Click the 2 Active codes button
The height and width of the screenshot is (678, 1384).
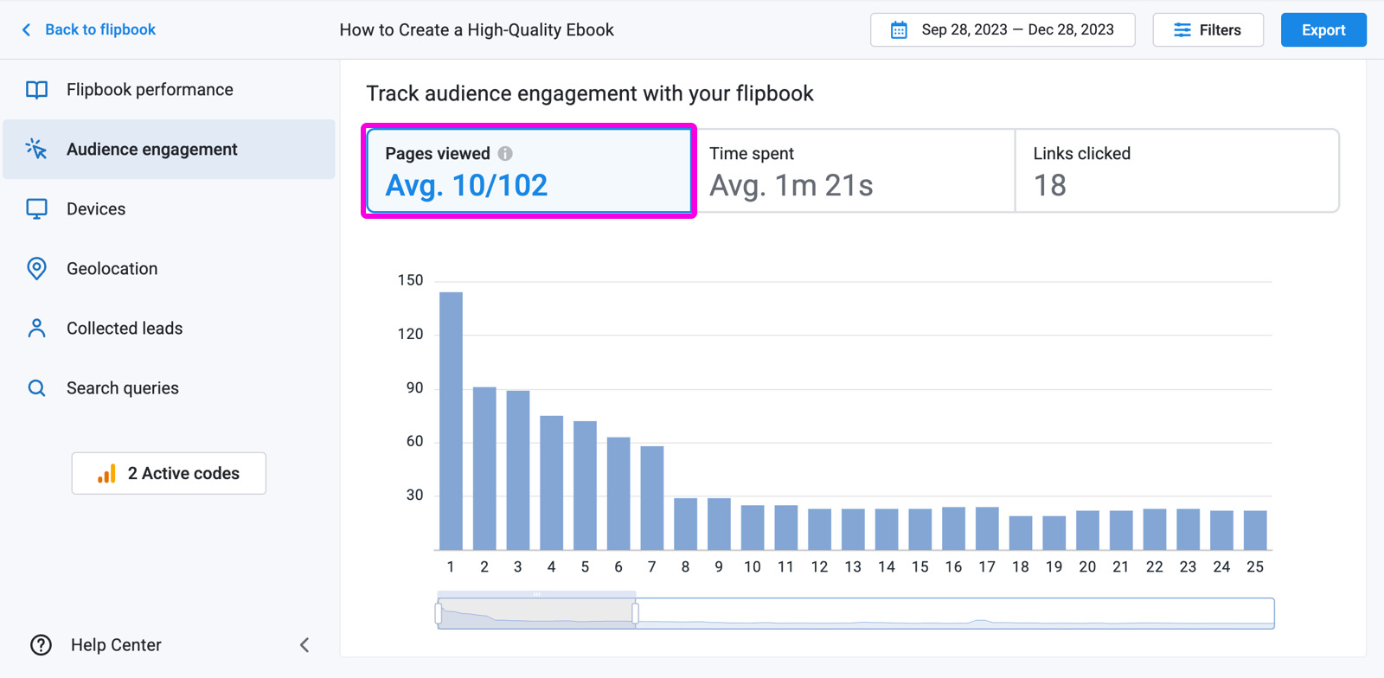(x=169, y=474)
